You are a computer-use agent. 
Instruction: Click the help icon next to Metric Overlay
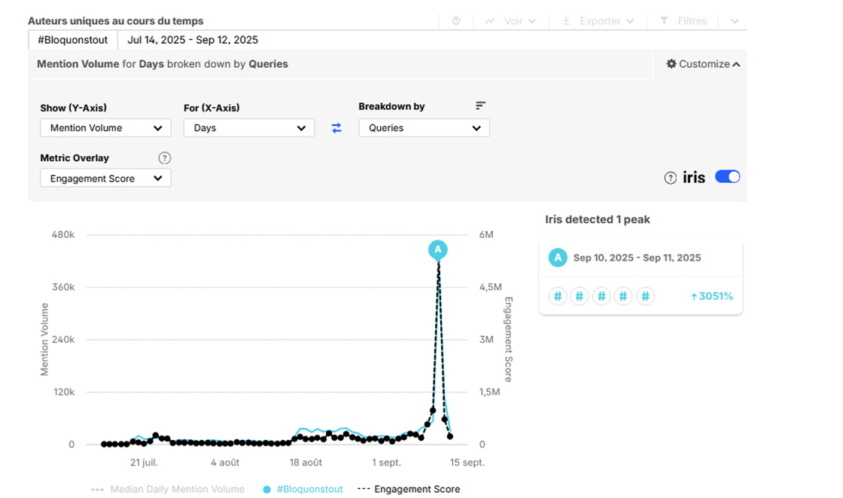click(165, 158)
